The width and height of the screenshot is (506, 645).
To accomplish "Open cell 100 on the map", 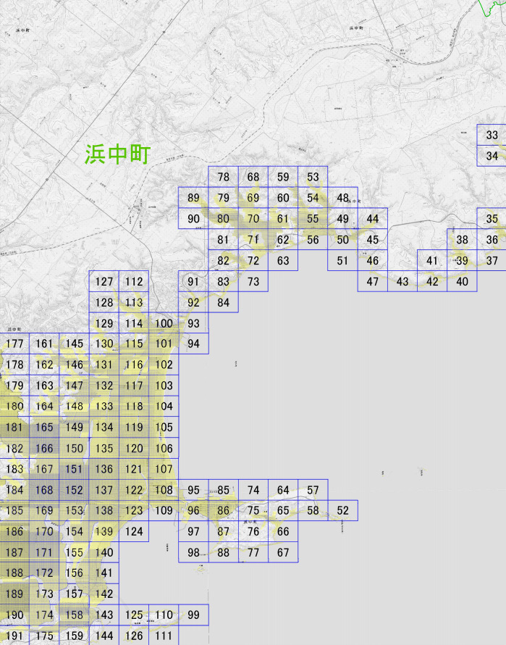I will click(x=164, y=323).
